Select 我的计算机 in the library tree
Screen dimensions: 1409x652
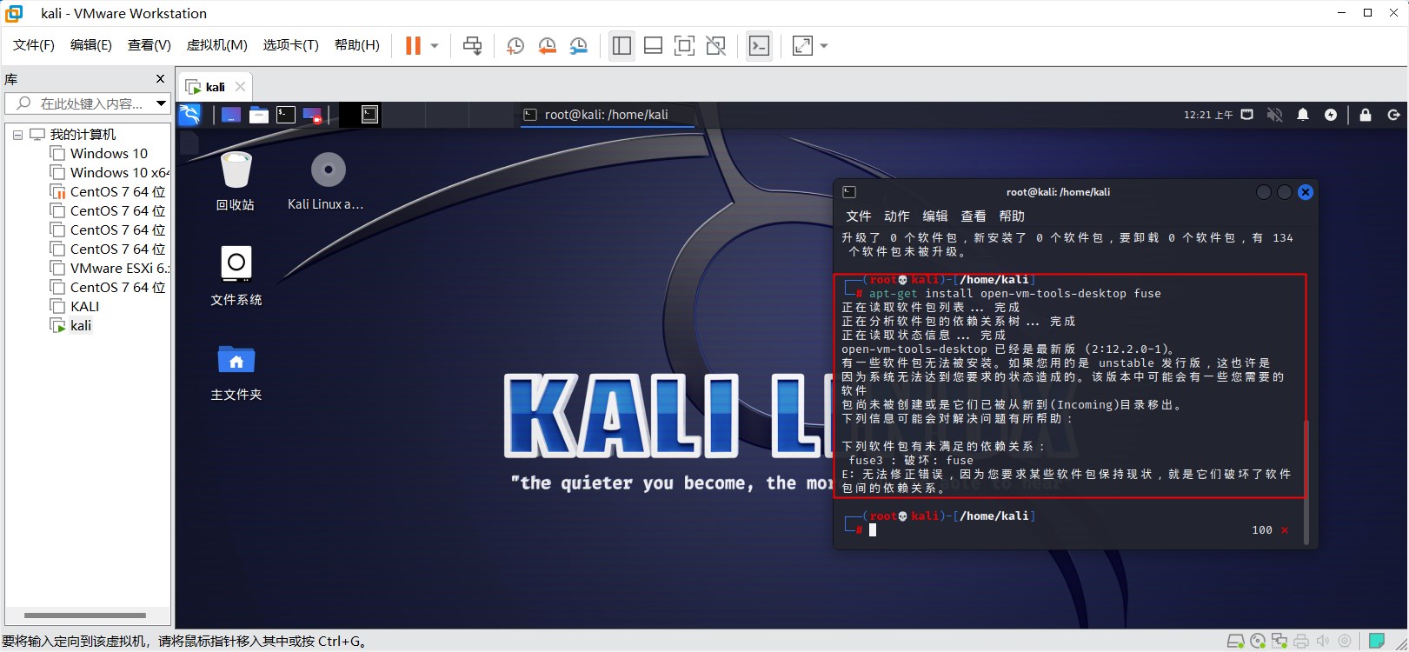83,135
